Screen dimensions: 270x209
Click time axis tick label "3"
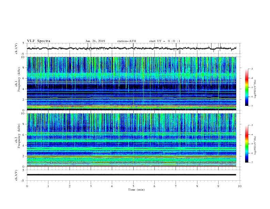(x=91, y=186)
